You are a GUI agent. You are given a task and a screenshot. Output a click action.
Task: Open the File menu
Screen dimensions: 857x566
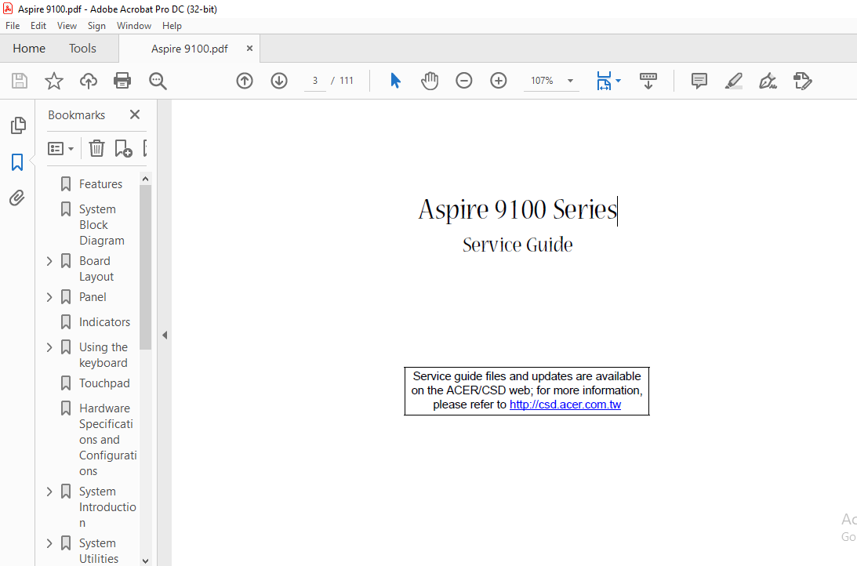13,26
